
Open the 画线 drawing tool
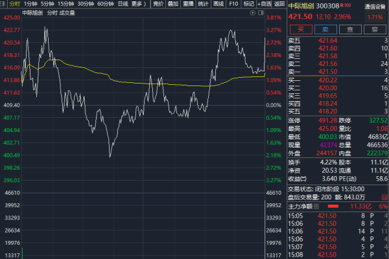click(219, 4)
